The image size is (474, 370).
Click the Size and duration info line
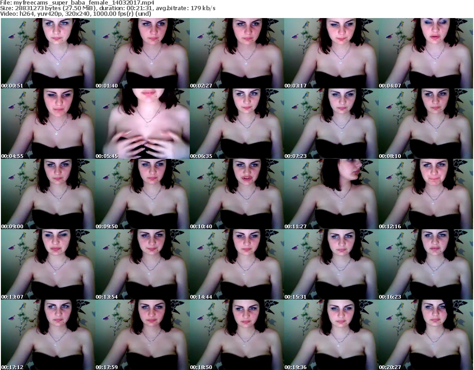tap(108, 8)
